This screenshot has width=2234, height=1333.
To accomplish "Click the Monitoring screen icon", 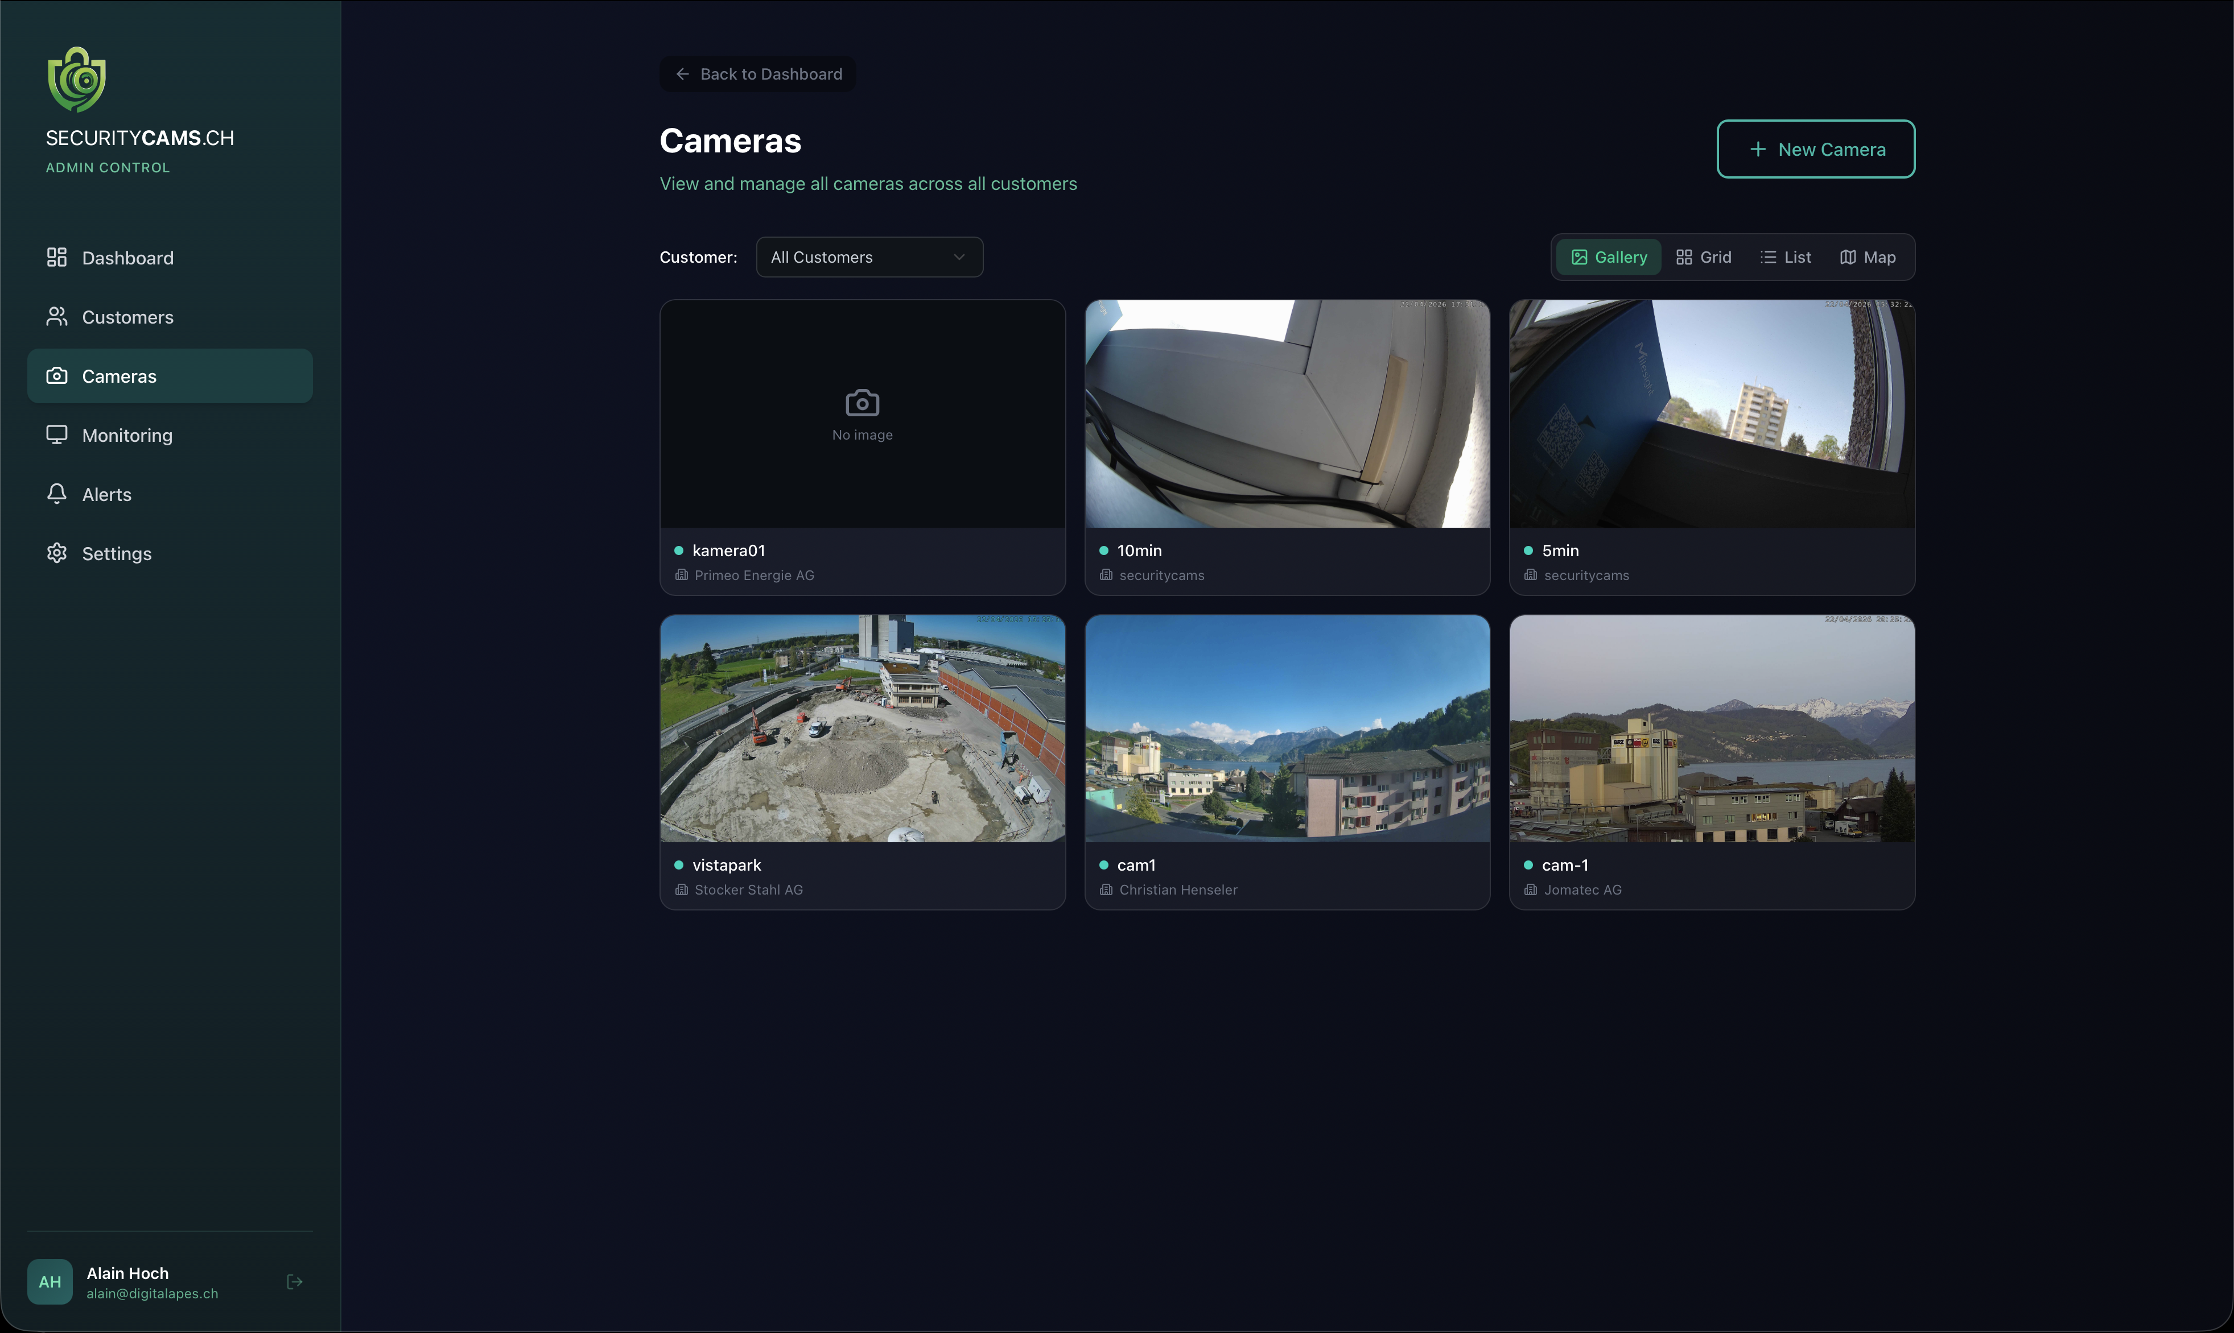I will (x=56, y=434).
